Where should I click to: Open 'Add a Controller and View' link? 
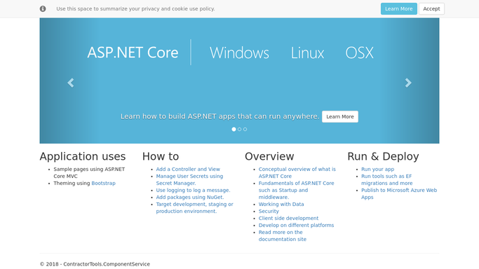point(188,170)
